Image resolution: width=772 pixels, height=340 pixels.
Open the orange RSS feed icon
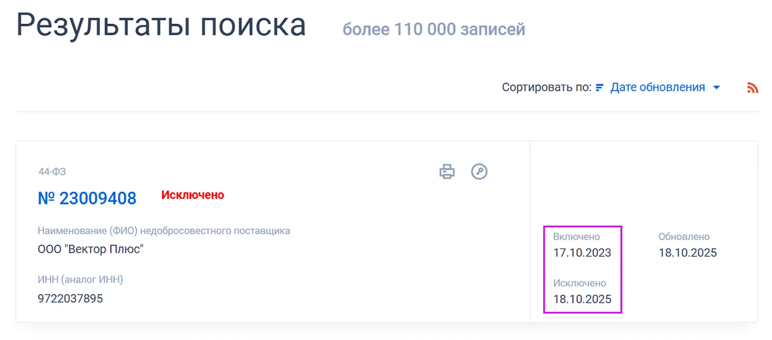point(752,88)
